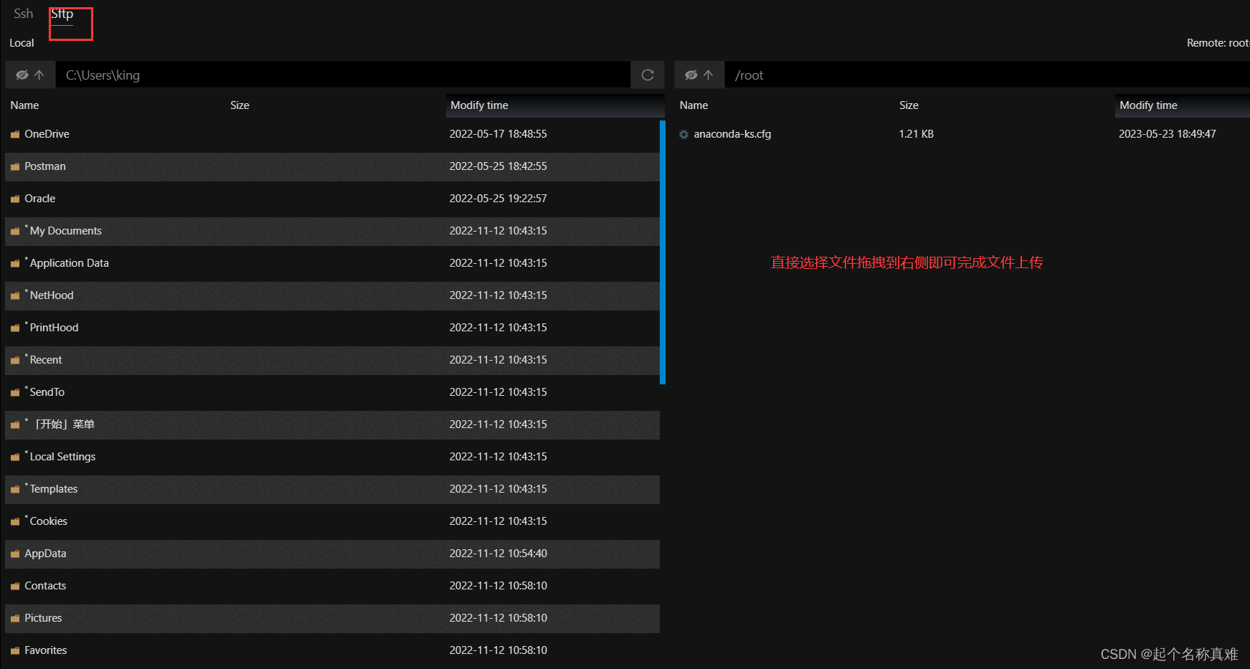Sort local files by Name column
The width and height of the screenshot is (1250, 669).
pyautogui.click(x=24, y=105)
